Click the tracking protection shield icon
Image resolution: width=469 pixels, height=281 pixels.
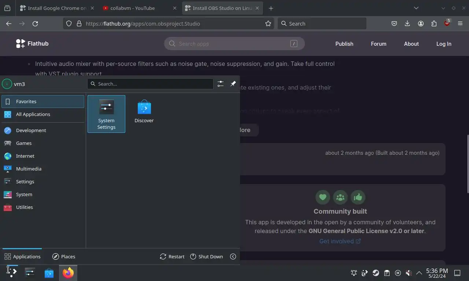pos(69,23)
